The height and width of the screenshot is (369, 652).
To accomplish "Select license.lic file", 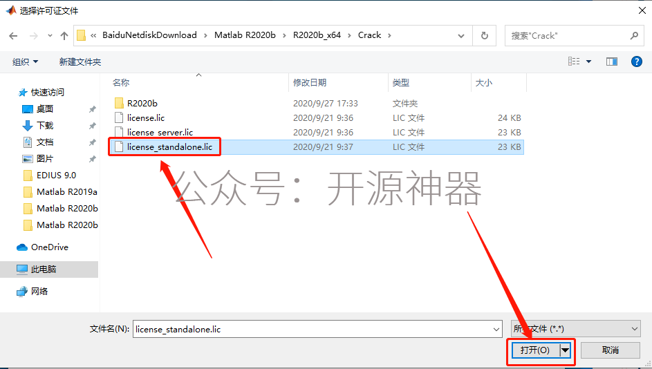I will [x=146, y=117].
